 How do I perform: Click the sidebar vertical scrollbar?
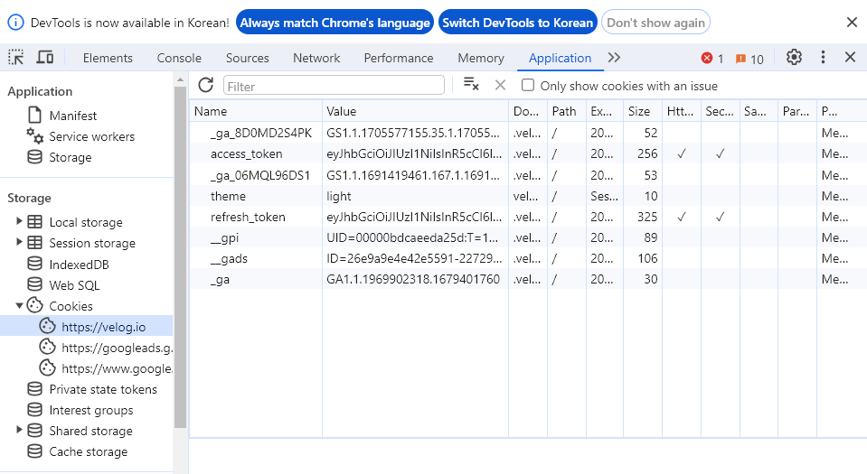click(180, 257)
